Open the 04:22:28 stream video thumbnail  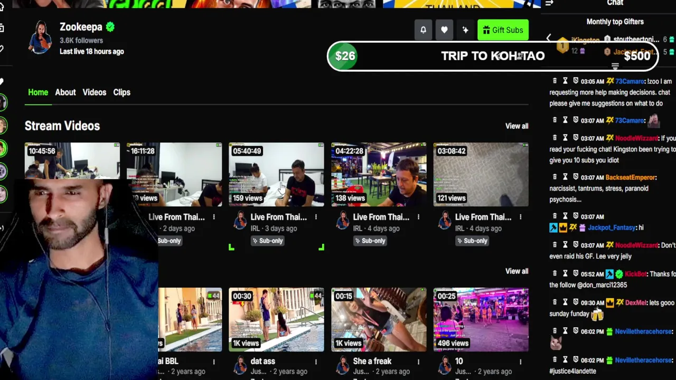point(379,174)
